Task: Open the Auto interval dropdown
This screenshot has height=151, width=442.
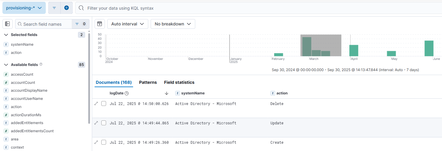Action: (x=128, y=24)
